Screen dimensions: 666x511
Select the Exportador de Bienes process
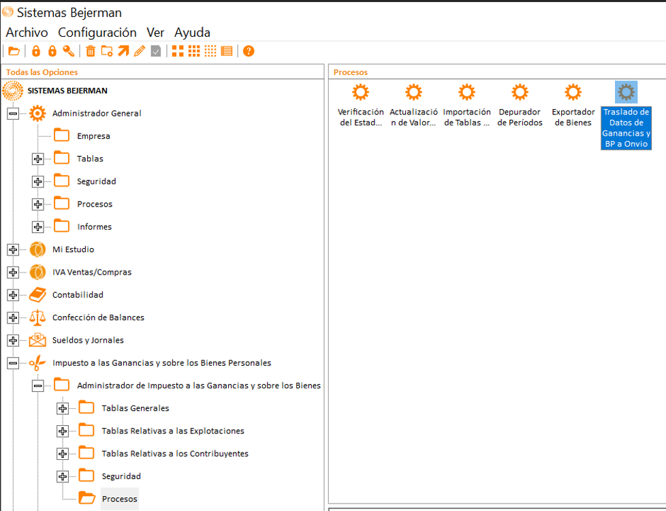(573, 104)
